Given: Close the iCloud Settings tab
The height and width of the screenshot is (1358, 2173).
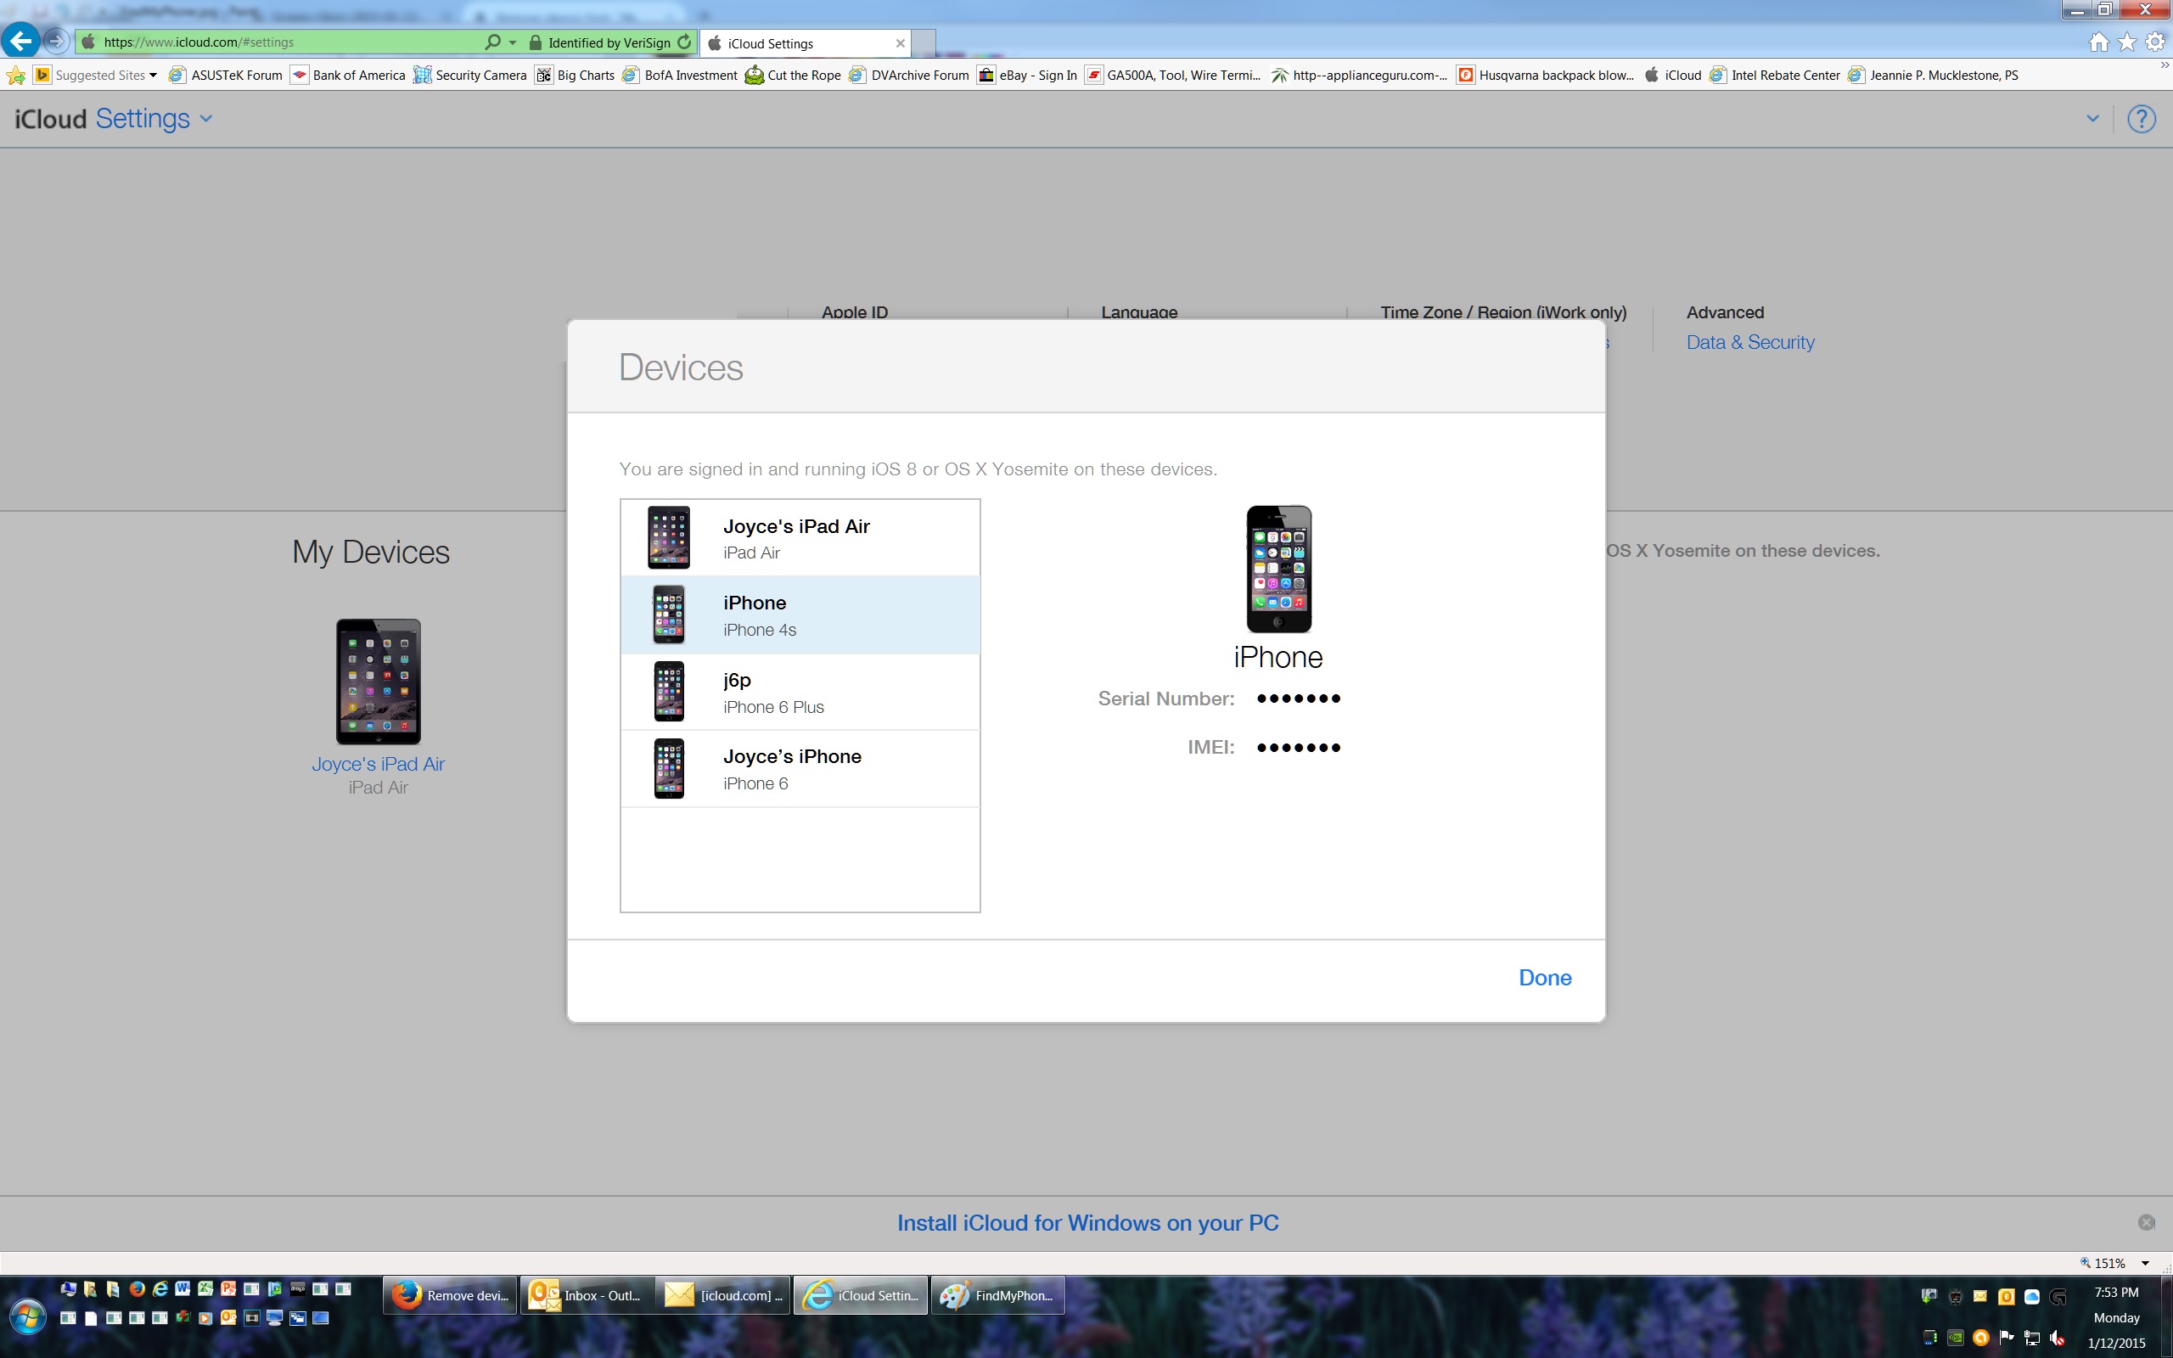Looking at the screenshot, I should [900, 43].
